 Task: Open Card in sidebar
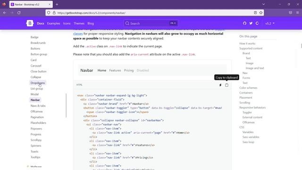(34, 60)
